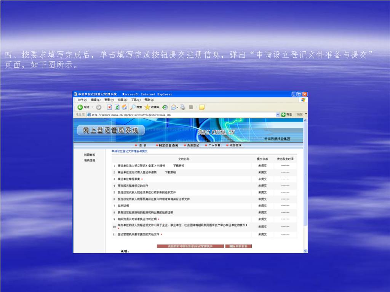
Task: Click the page scrollbar down arrow
Action: click(x=305, y=251)
